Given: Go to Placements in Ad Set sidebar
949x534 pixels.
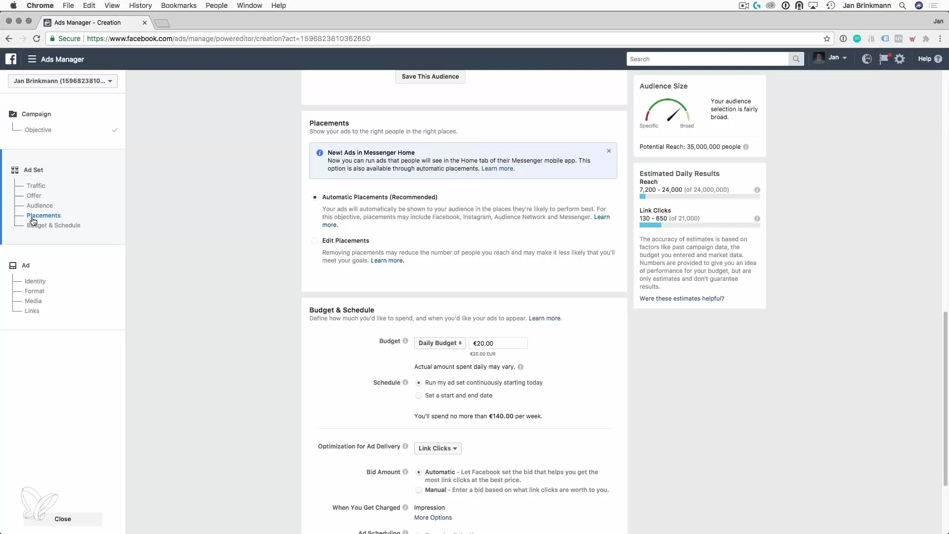Looking at the screenshot, I should [43, 216].
